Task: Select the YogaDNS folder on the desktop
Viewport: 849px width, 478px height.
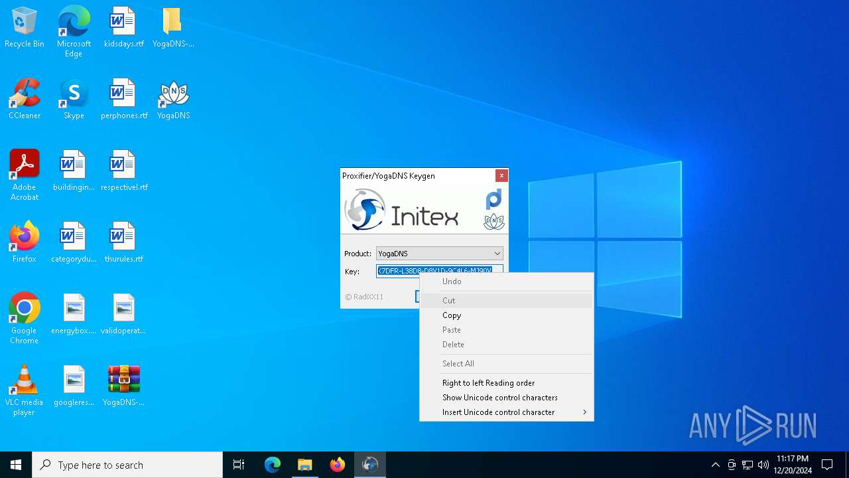Action: pos(173,28)
